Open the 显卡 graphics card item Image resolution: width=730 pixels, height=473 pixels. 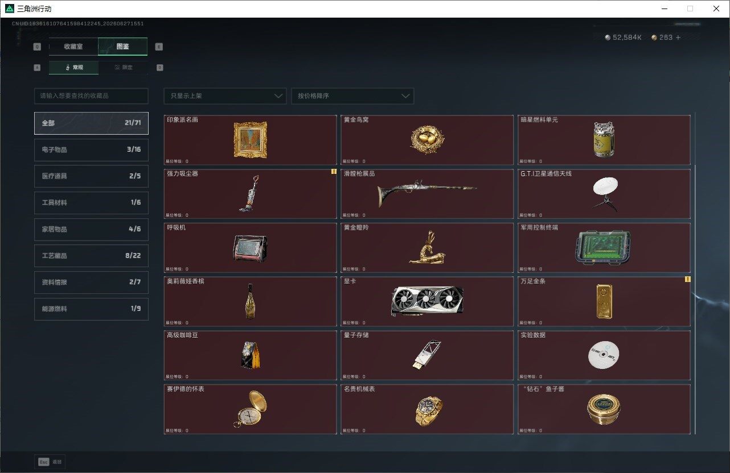[427, 301]
